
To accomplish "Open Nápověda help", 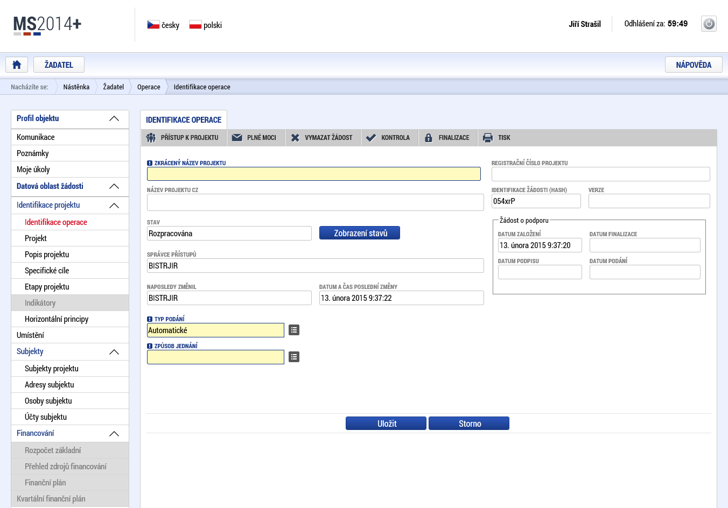I will [694, 65].
